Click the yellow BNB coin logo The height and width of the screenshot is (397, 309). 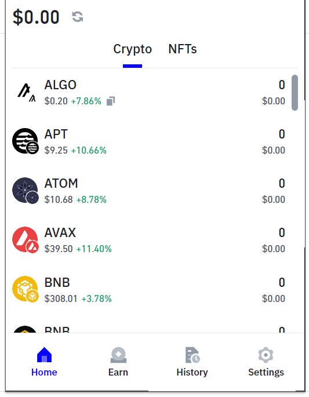point(26,289)
